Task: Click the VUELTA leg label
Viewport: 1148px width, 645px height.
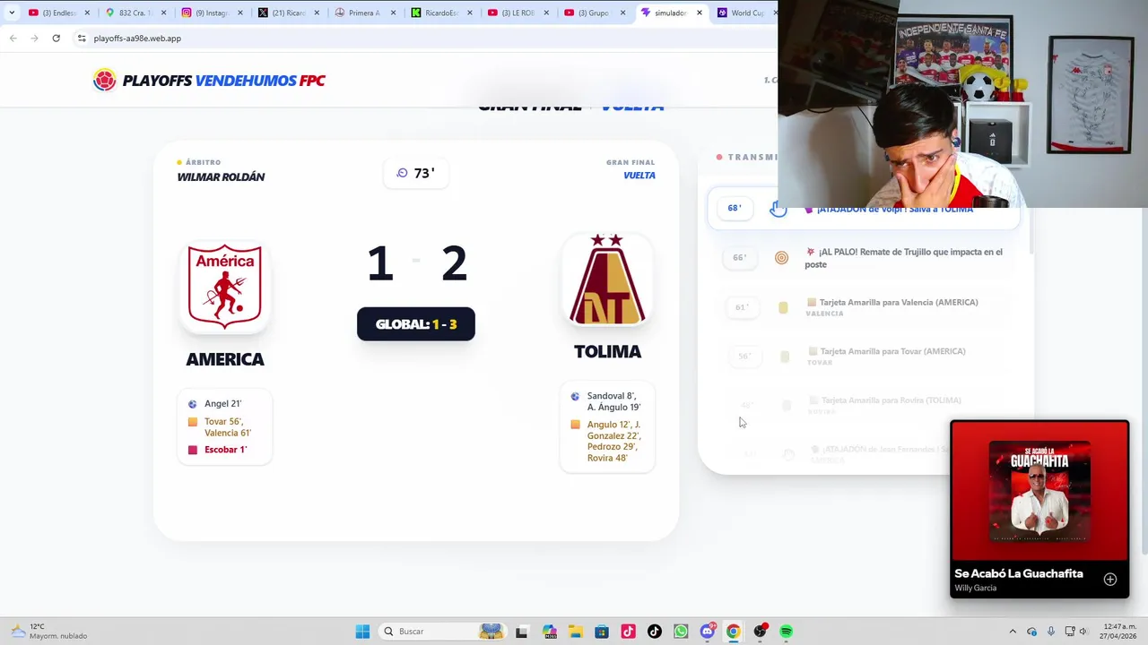Action: click(639, 176)
